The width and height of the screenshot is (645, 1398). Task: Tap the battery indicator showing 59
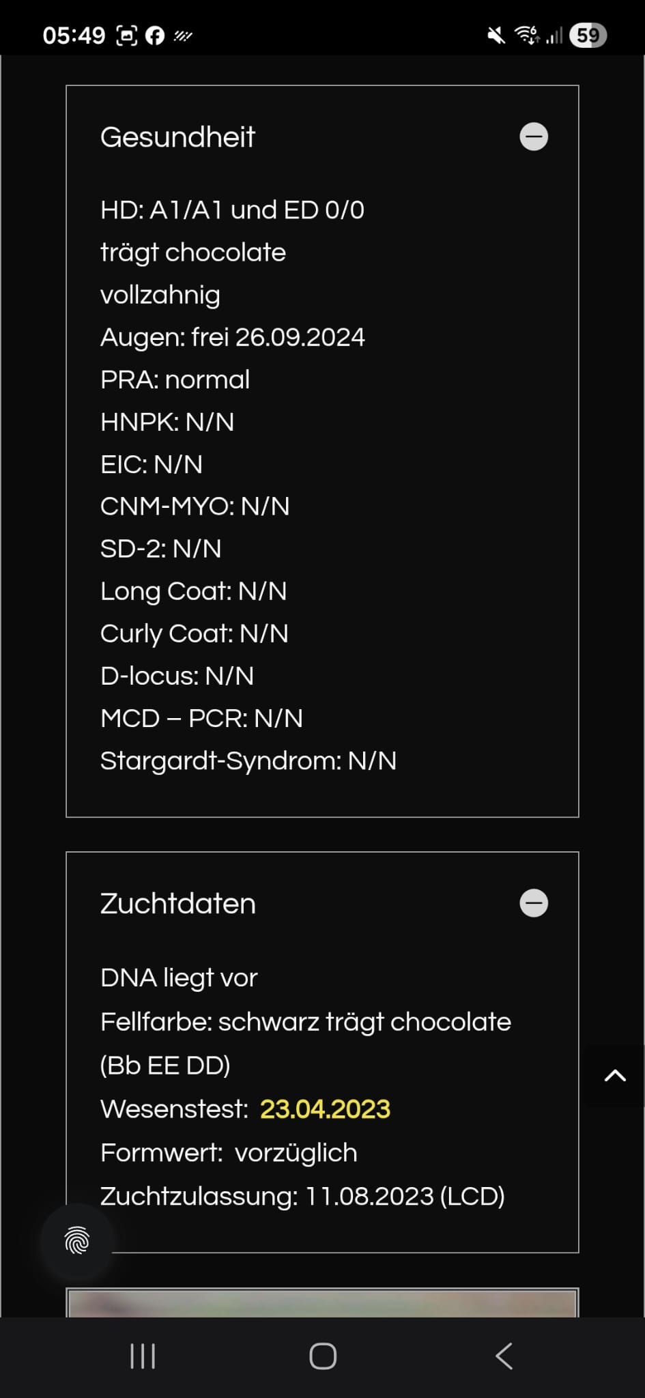[588, 35]
